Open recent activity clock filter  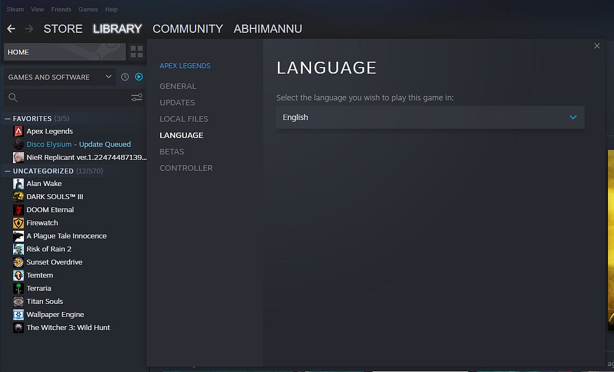[125, 77]
